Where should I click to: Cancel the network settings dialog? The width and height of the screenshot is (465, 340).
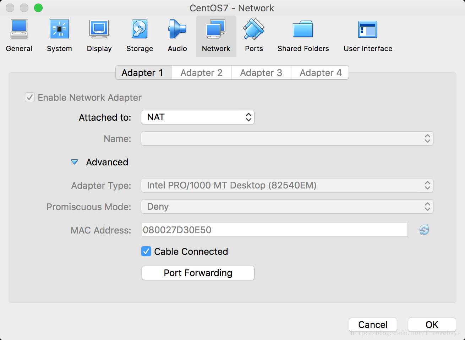[373, 324]
